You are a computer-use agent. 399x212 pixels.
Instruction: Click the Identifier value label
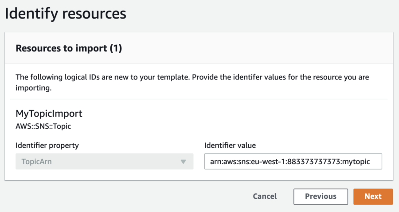click(230, 145)
